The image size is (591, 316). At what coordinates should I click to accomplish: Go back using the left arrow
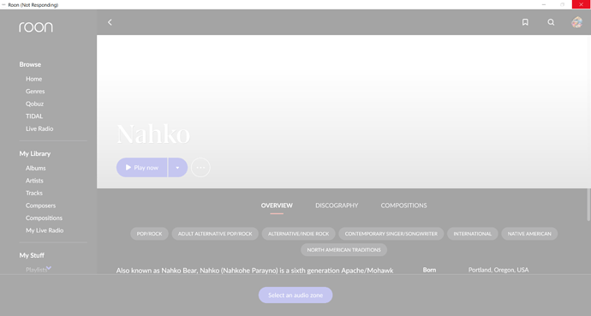coord(110,22)
